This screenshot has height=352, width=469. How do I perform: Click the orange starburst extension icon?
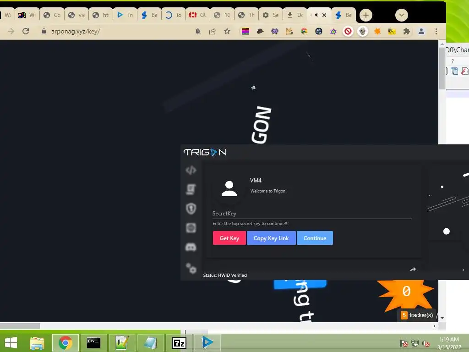coord(377,31)
